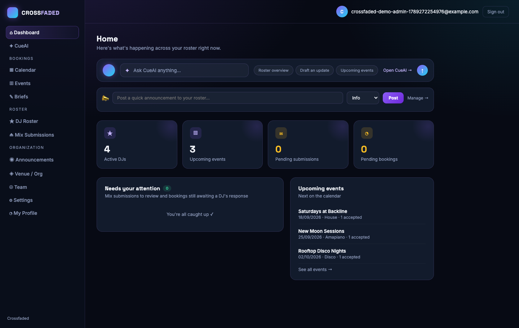Go to the Calendar page
This screenshot has width=519, height=328.
tap(42, 70)
